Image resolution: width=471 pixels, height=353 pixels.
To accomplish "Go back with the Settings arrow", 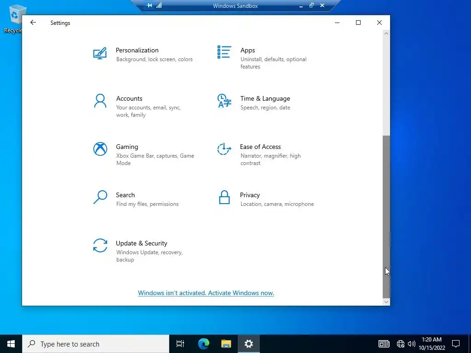I will 33,23.
